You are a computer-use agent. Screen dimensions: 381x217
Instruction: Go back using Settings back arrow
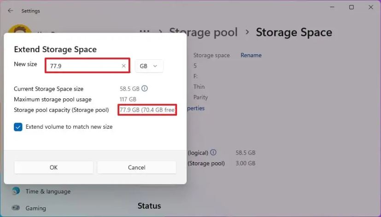click(10, 11)
